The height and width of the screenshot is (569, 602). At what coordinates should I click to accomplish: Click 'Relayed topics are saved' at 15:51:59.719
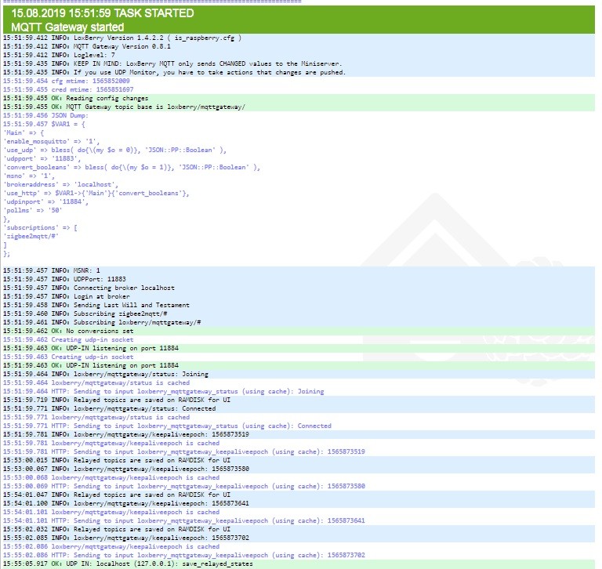click(x=117, y=400)
